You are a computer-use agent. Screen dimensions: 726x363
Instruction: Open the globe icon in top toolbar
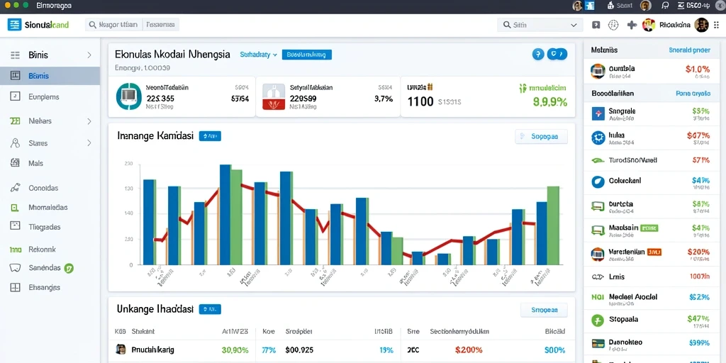click(x=613, y=25)
